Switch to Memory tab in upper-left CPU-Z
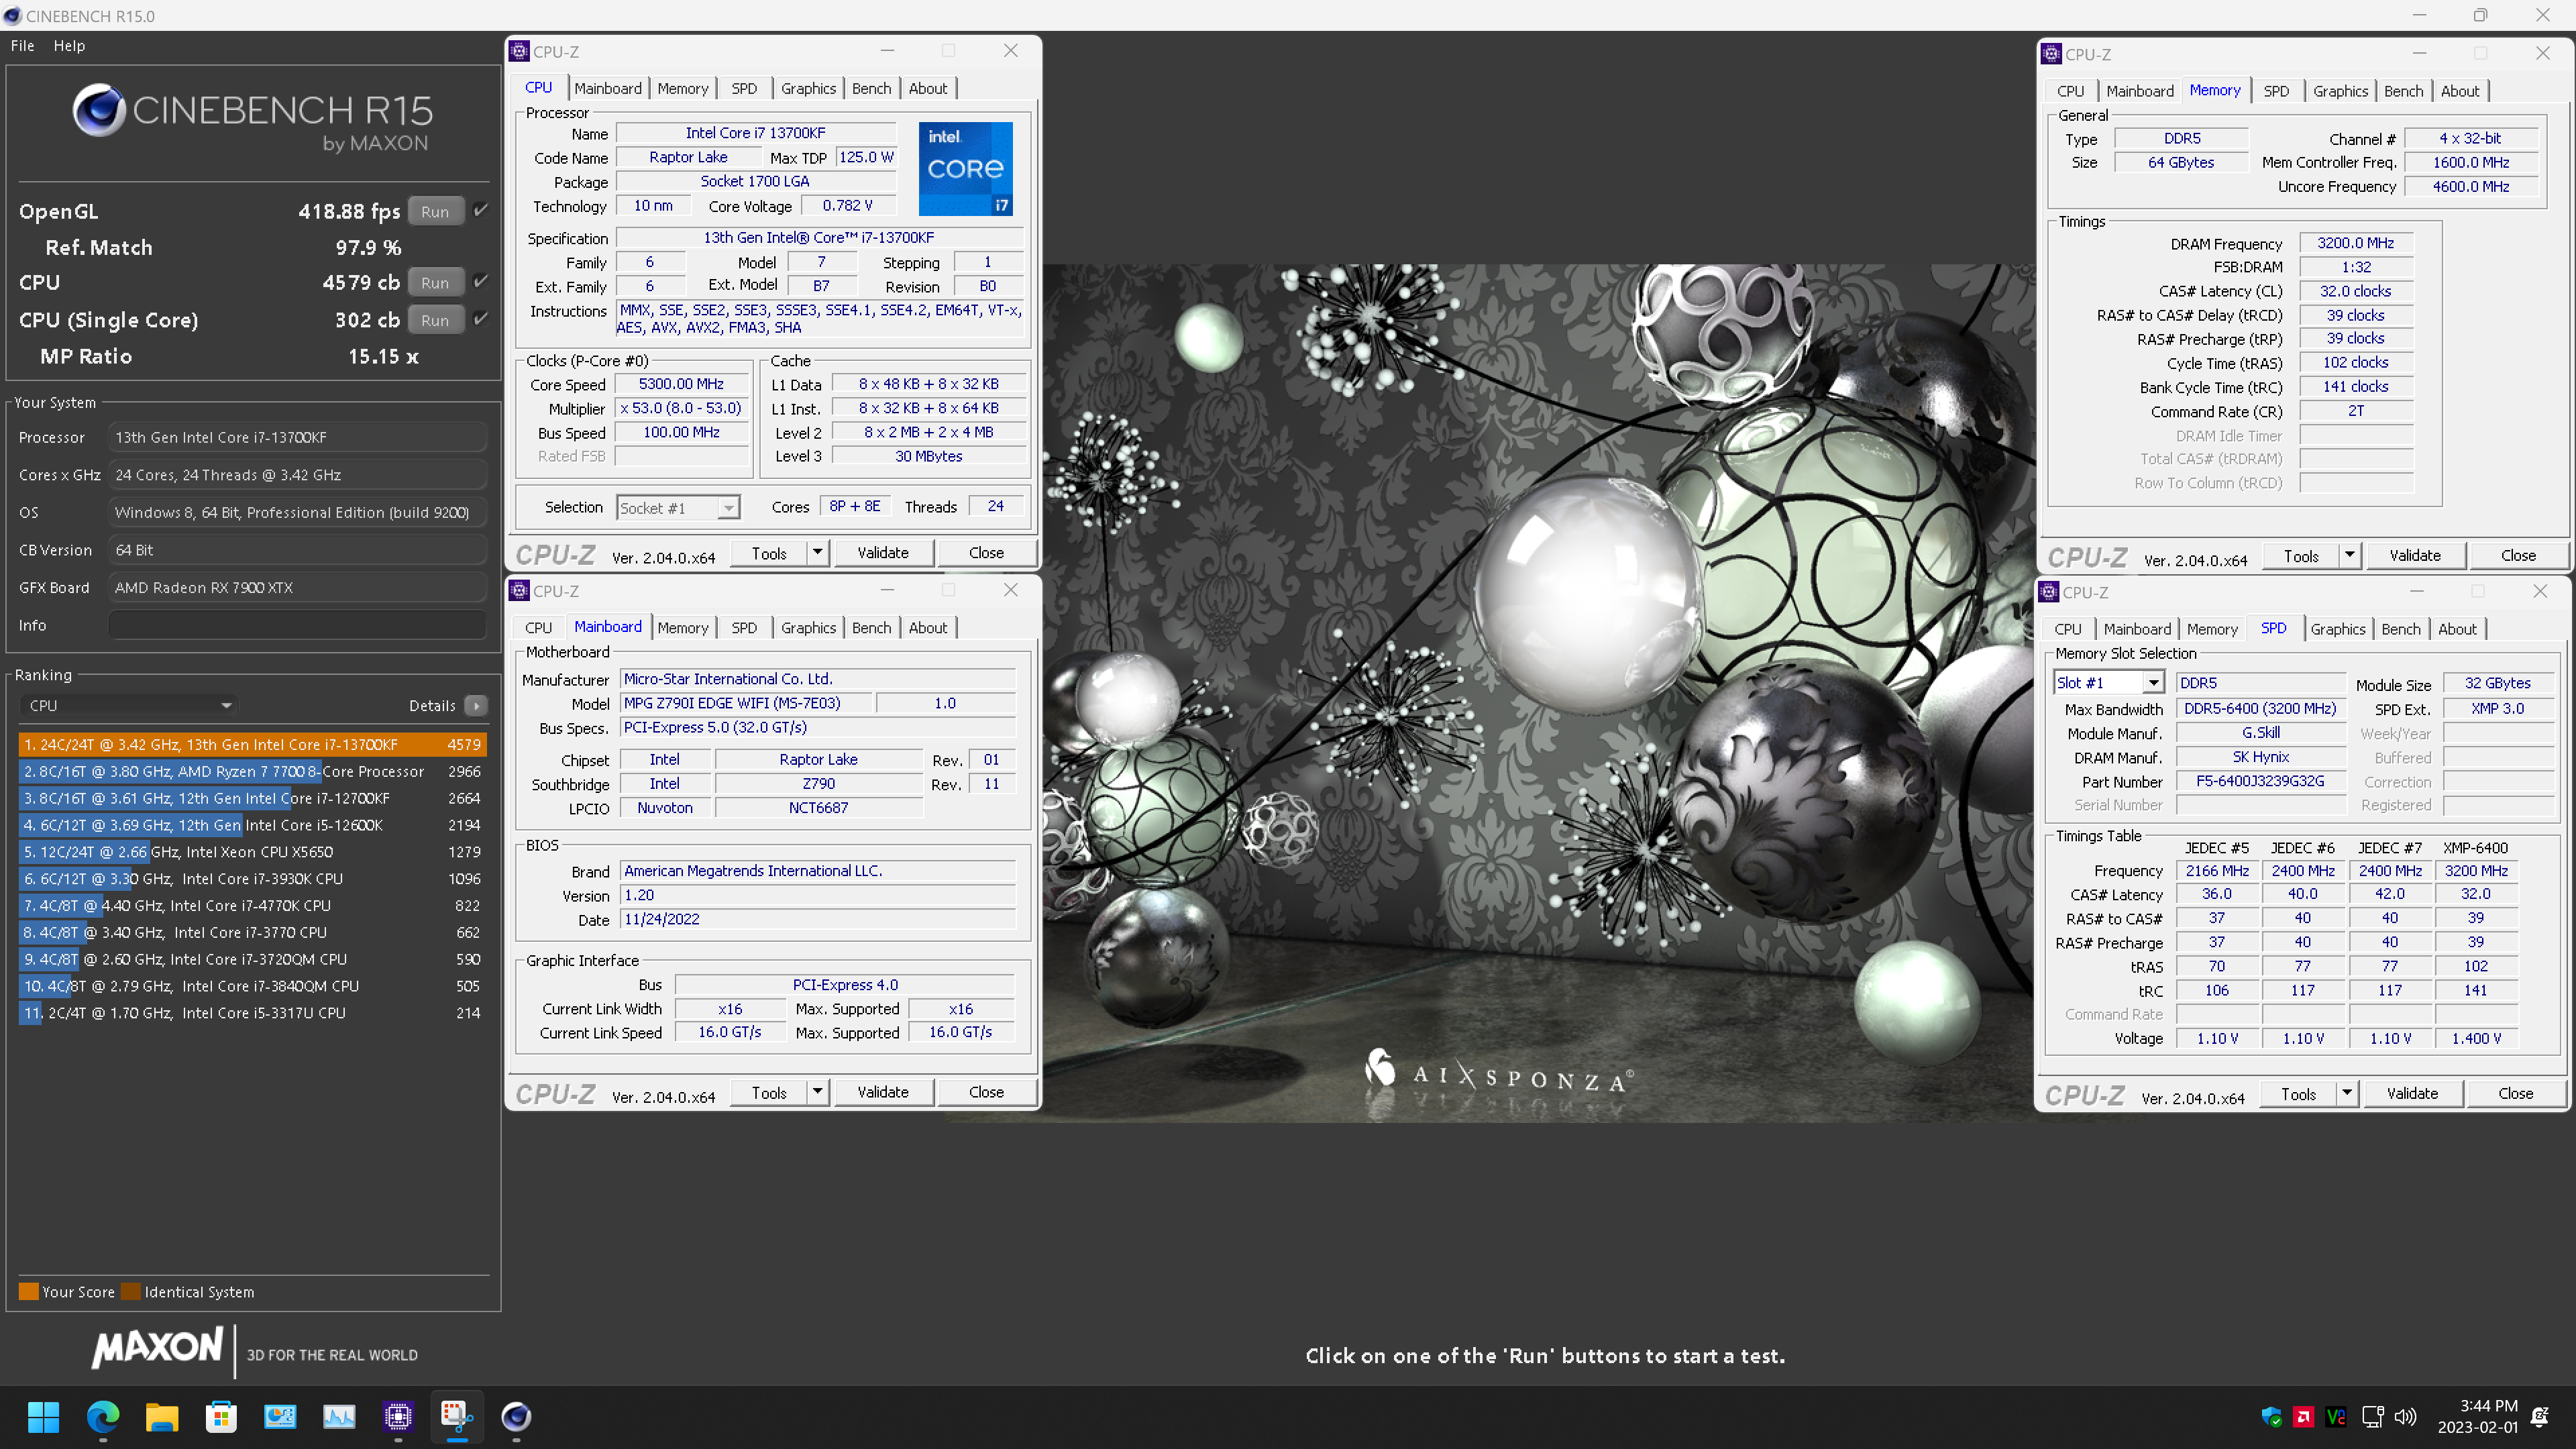Viewport: 2576px width, 1449px height. coord(683,88)
